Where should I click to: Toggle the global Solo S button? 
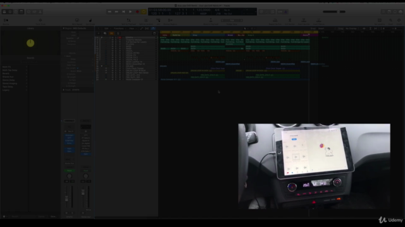click(118, 33)
